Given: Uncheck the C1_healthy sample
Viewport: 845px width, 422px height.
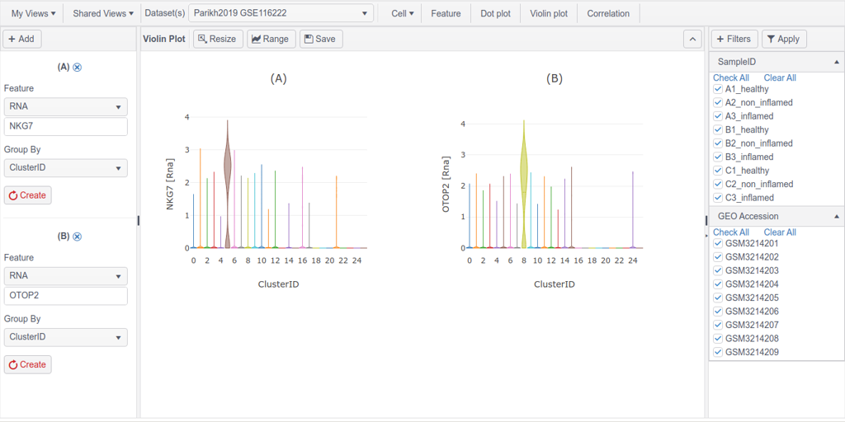Looking at the screenshot, I should [718, 170].
